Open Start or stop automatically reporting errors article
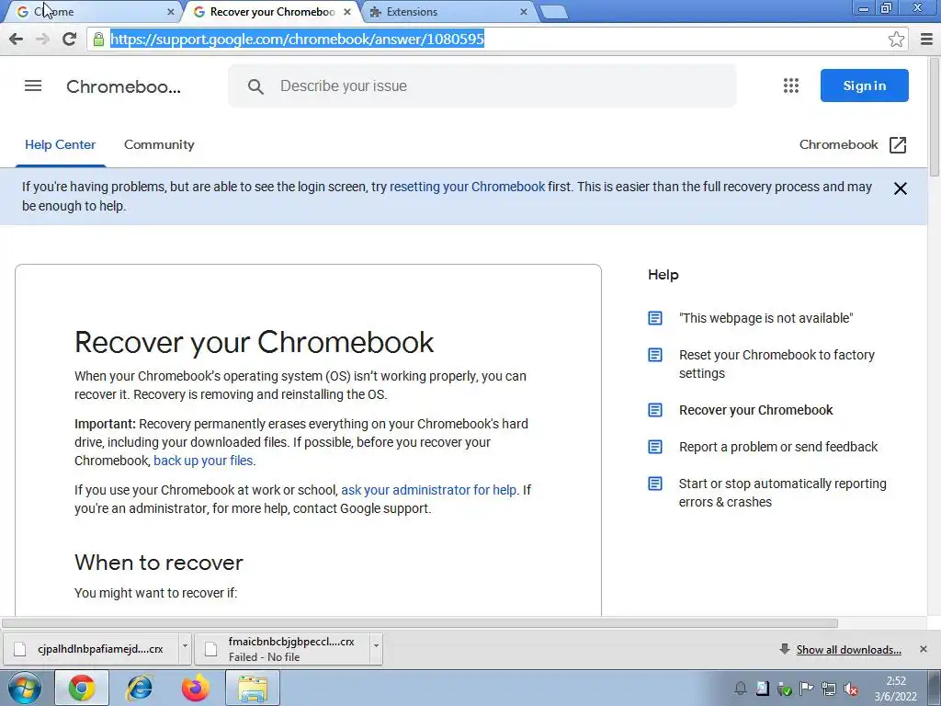Viewport: 941px width, 706px height. (x=783, y=493)
